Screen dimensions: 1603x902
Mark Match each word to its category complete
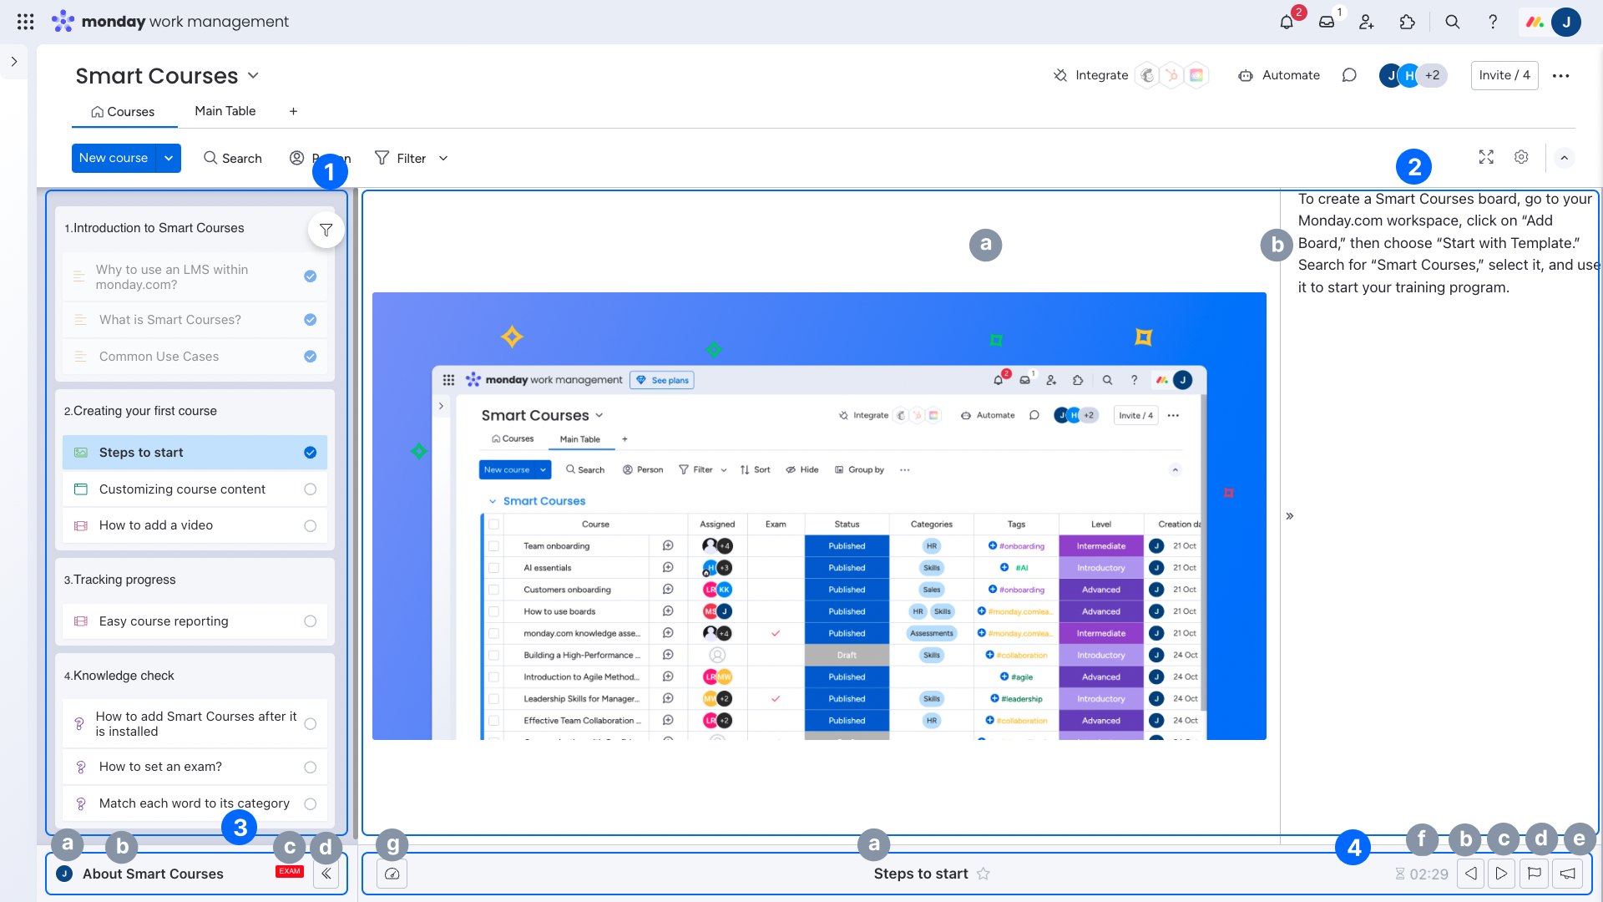[x=311, y=804]
